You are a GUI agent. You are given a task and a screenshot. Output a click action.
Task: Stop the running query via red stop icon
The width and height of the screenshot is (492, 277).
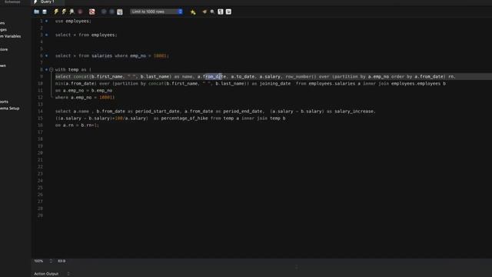[80, 12]
